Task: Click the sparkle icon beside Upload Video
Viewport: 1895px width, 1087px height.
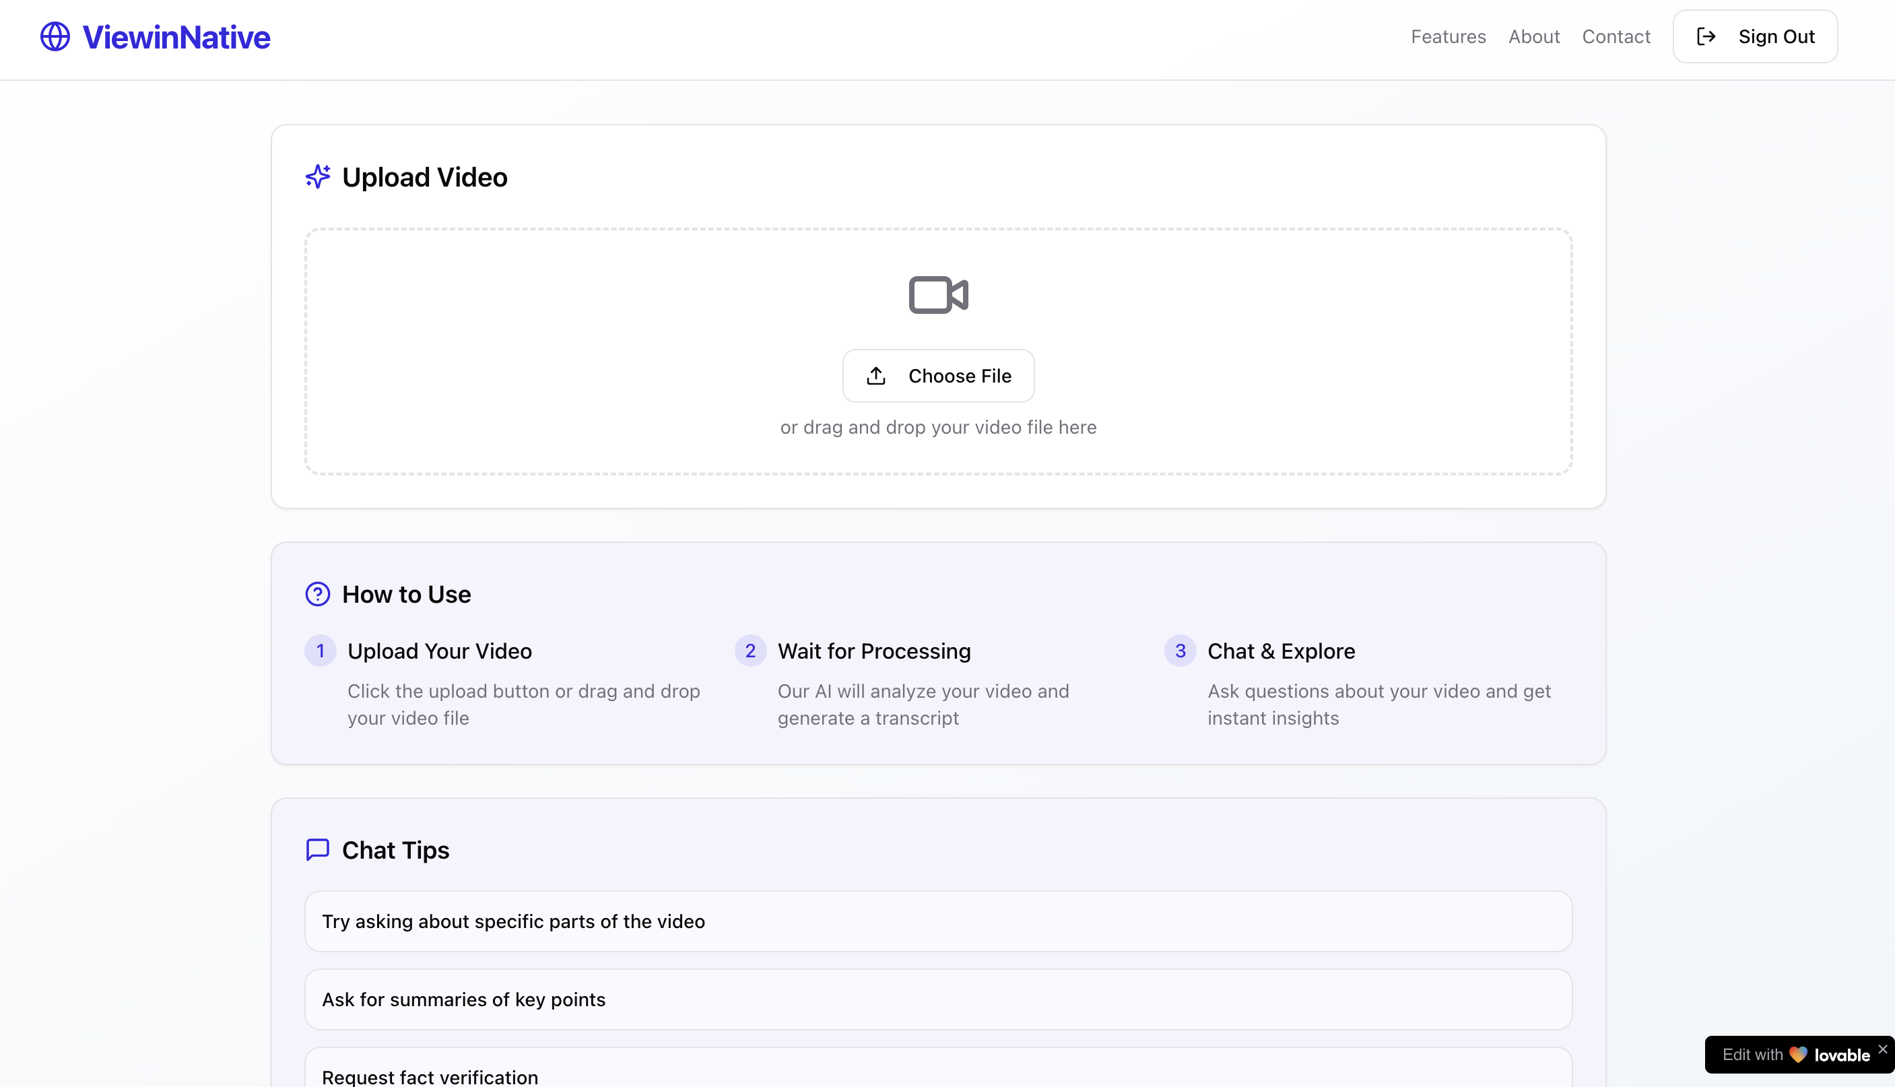Action: 317,177
